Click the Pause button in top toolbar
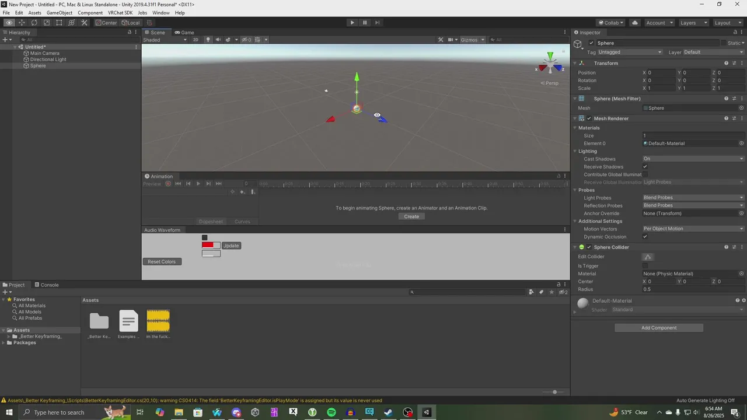The image size is (747, 420). 365,23
